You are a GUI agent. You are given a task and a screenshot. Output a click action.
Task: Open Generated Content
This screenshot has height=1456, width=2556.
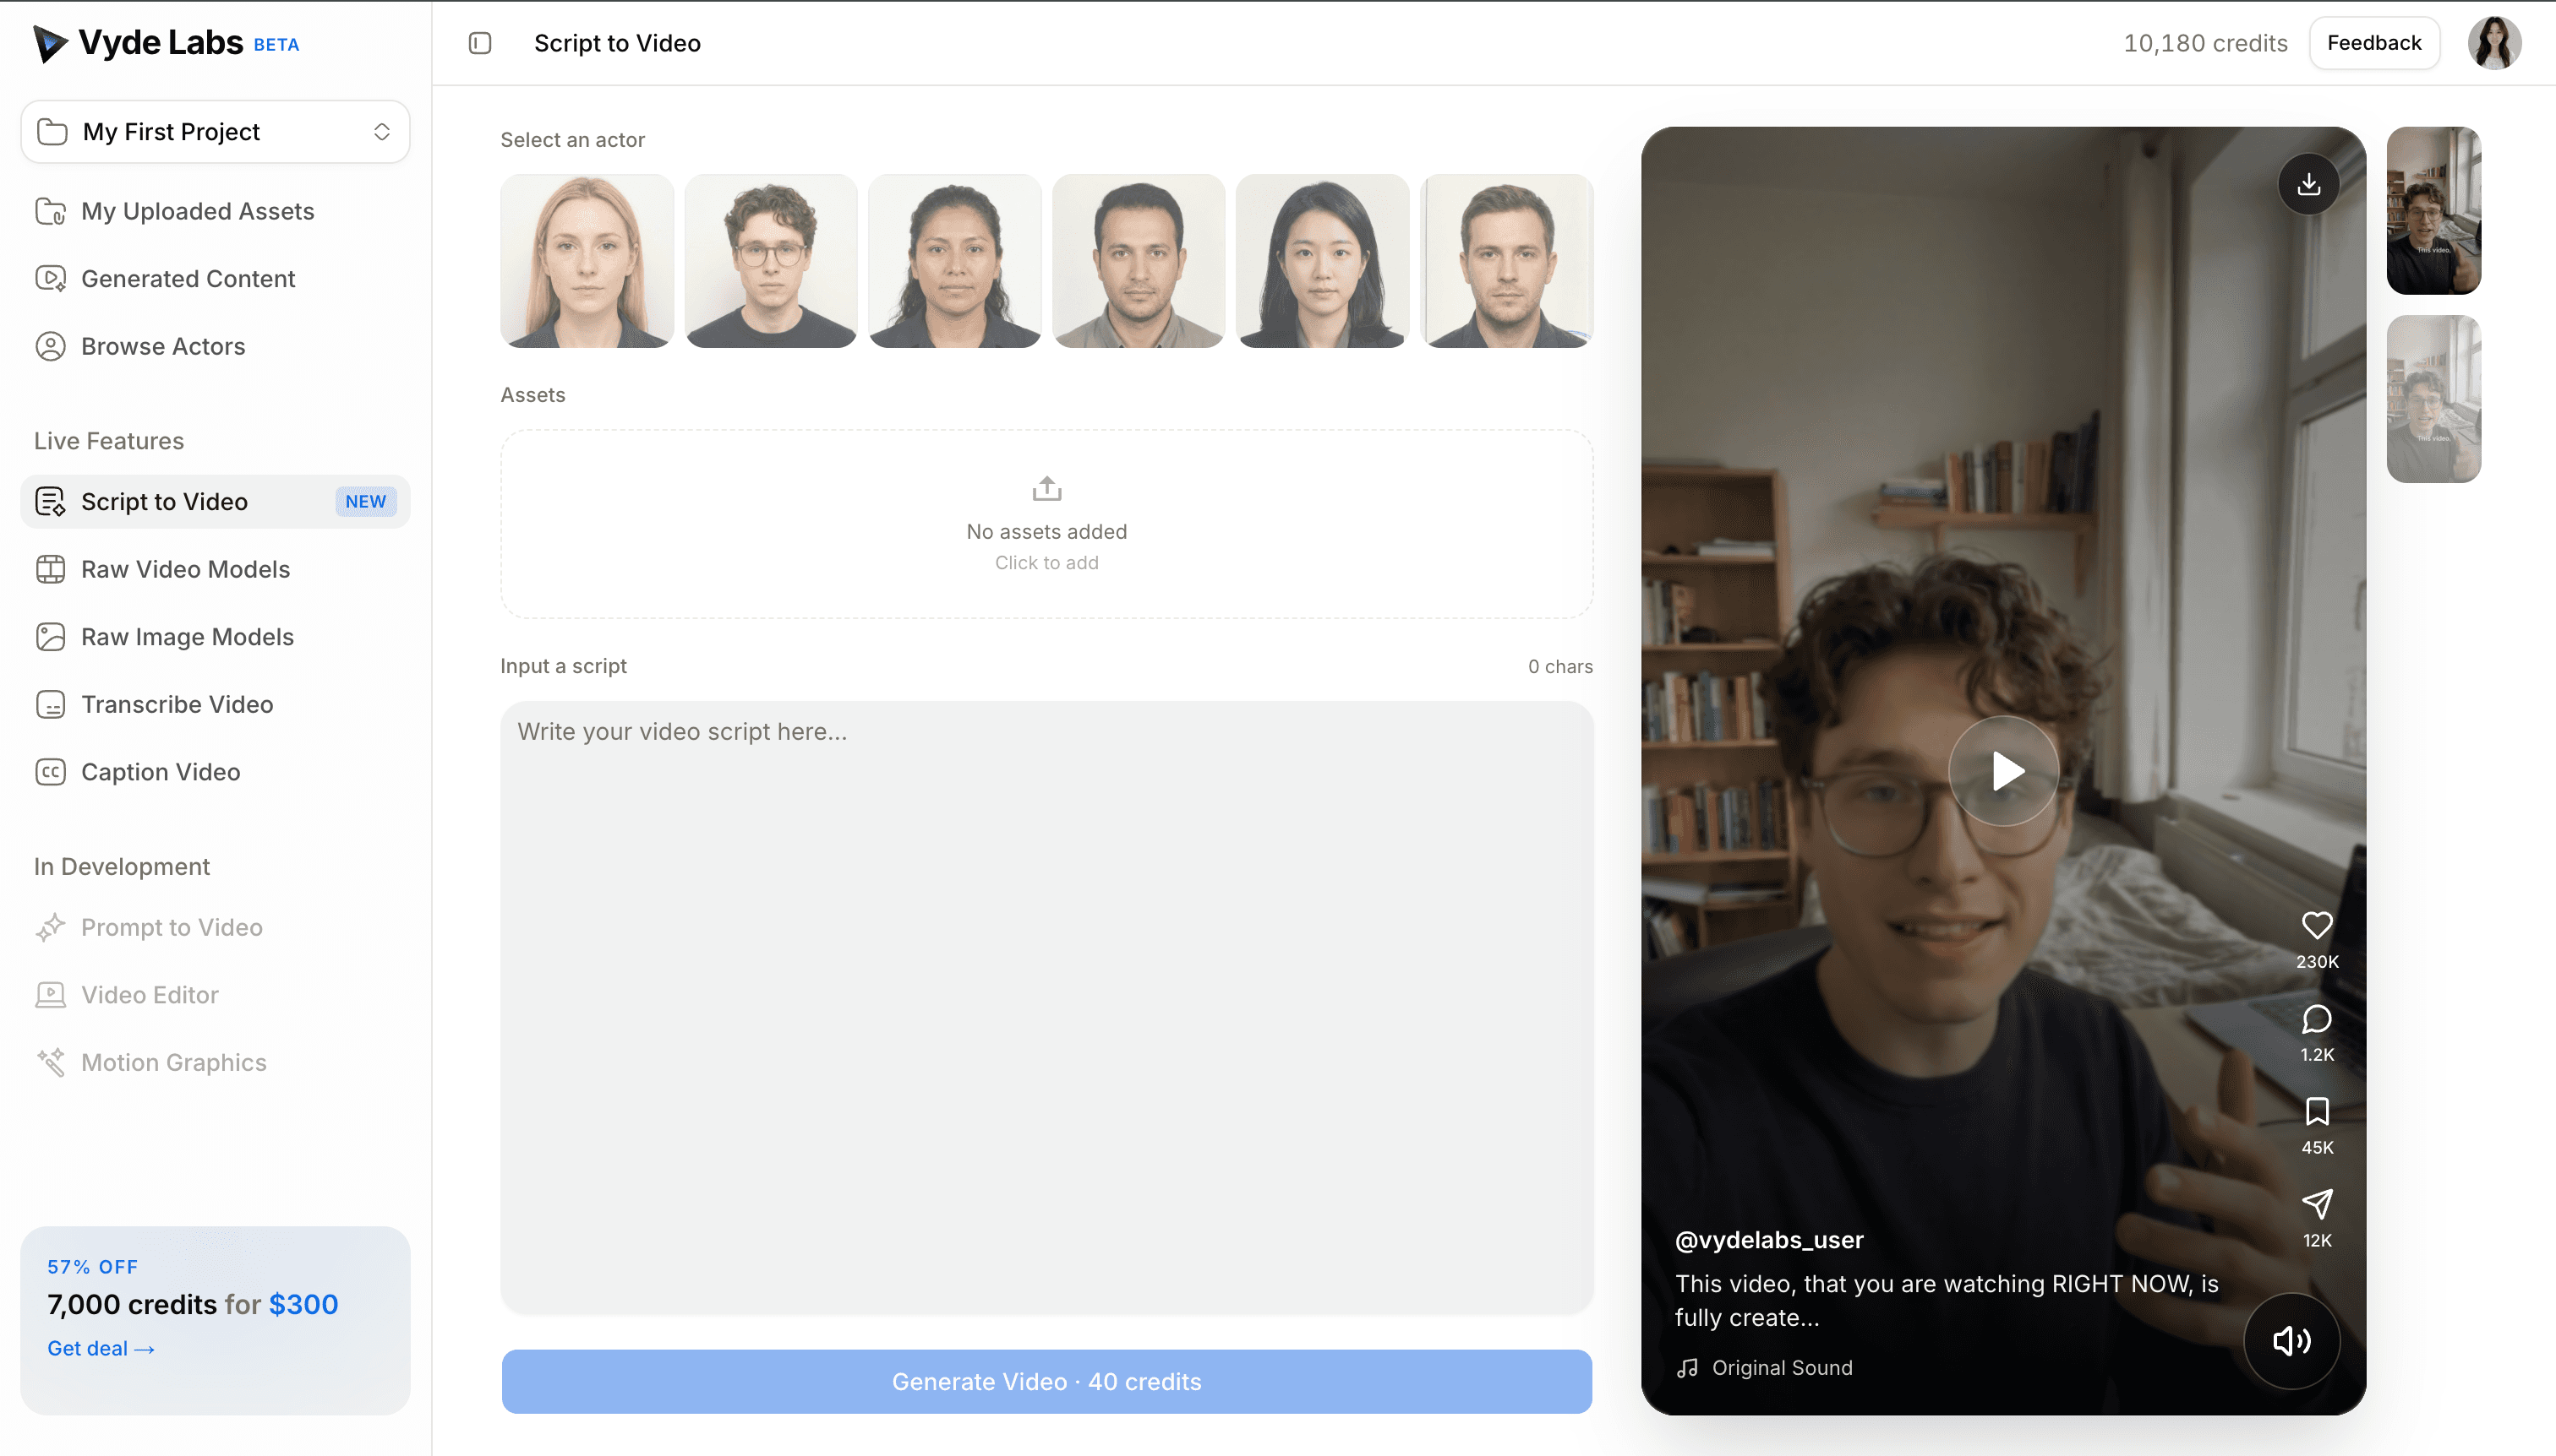pos(187,278)
